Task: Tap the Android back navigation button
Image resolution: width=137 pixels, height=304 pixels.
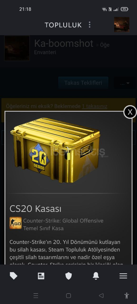Action: (101, 296)
